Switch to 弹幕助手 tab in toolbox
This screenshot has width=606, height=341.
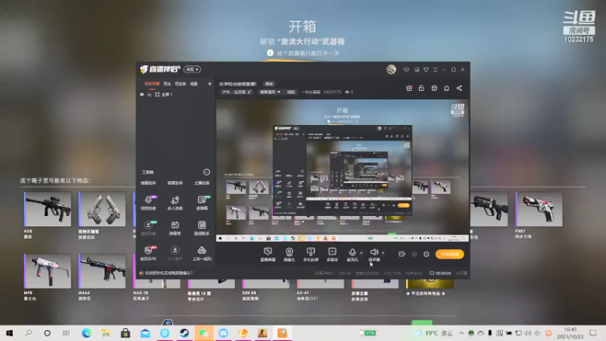(148, 183)
